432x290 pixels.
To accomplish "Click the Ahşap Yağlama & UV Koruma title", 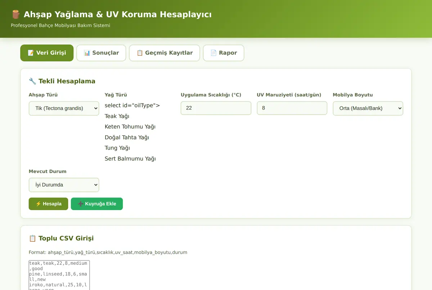I will pyautogui.click(x=118, y=14).
